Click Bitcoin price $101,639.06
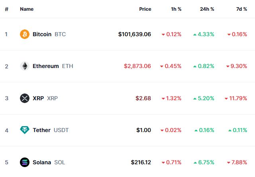Screen dimensions: 255x177 [x=135, y=34]
